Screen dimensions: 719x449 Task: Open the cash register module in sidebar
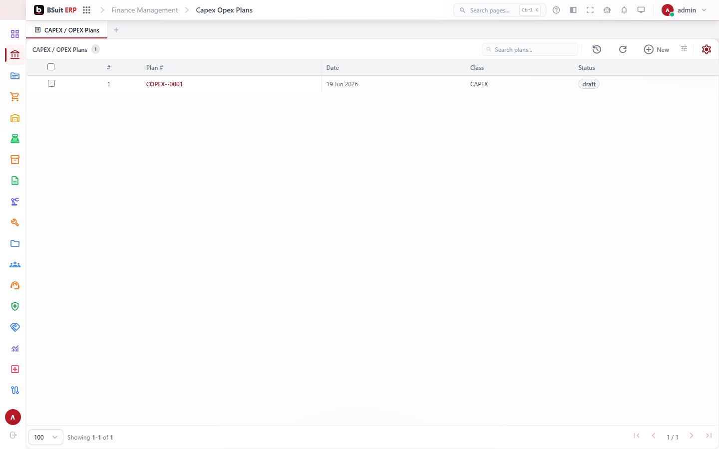pyautogui.click(x=15, y=139)
